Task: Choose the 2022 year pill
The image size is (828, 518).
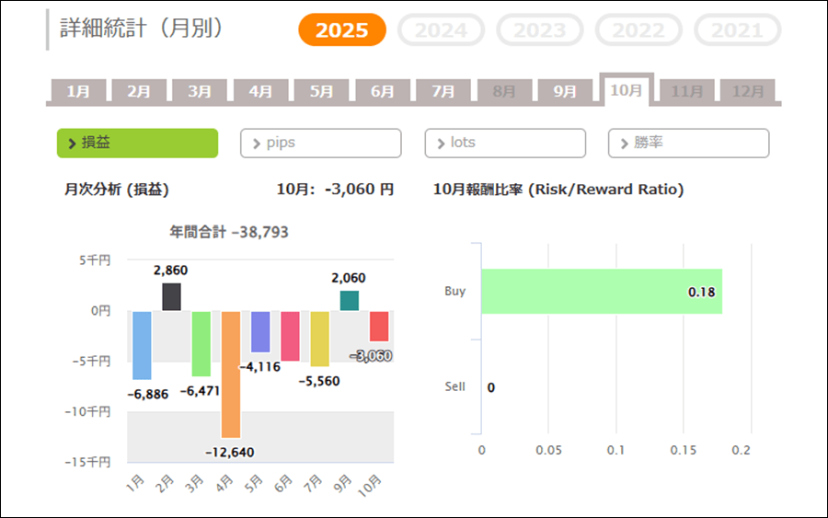Action: [x=638, y=30]
